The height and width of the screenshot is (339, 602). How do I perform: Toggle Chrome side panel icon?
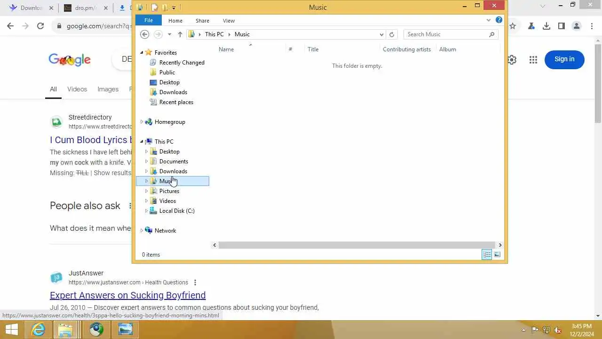click(562, 26)
